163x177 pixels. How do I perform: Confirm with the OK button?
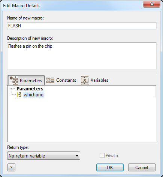[x=110, y=168]
